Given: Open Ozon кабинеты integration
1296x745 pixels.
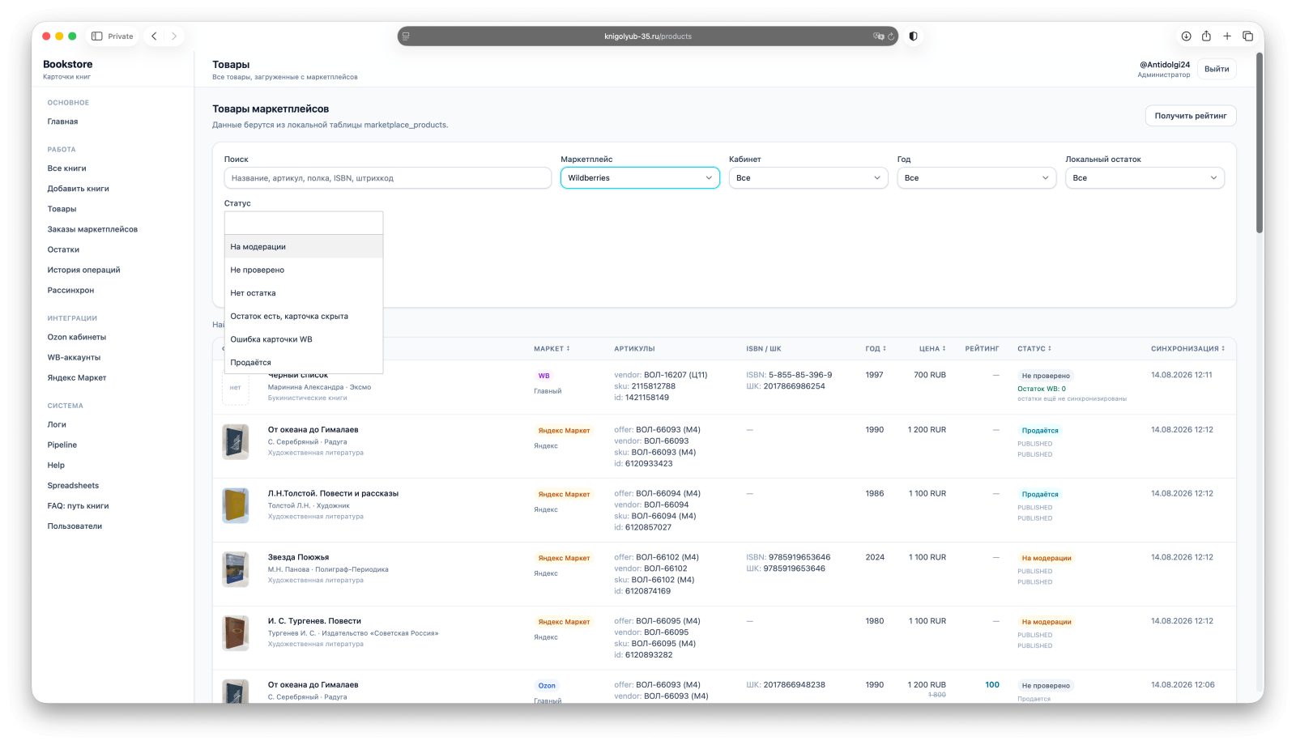Looking at the screenshot, I should (x=76, y=337).
